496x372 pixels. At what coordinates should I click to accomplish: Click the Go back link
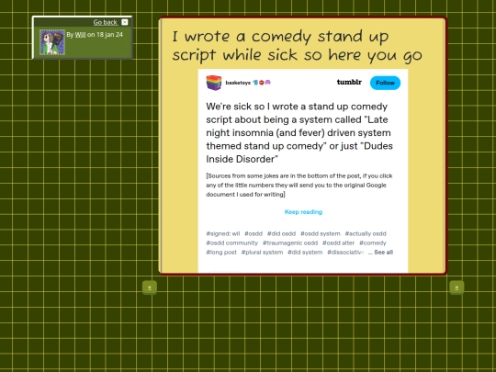[x=106, y=22]
